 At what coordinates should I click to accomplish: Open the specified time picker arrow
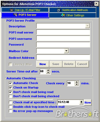pos(81,102)
